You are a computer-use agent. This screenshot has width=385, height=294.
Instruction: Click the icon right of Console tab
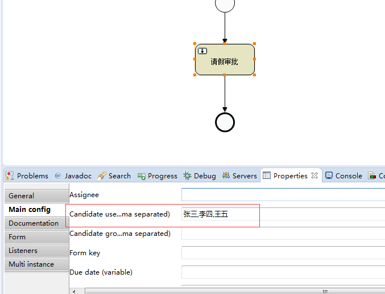click(x=372, y=175)
